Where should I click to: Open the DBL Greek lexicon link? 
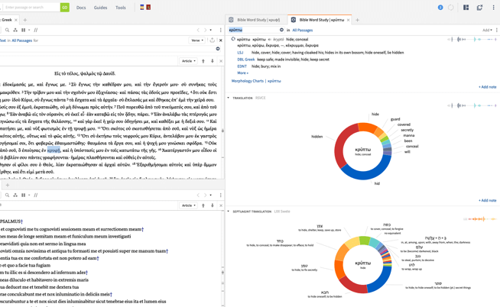coord(246,60)
